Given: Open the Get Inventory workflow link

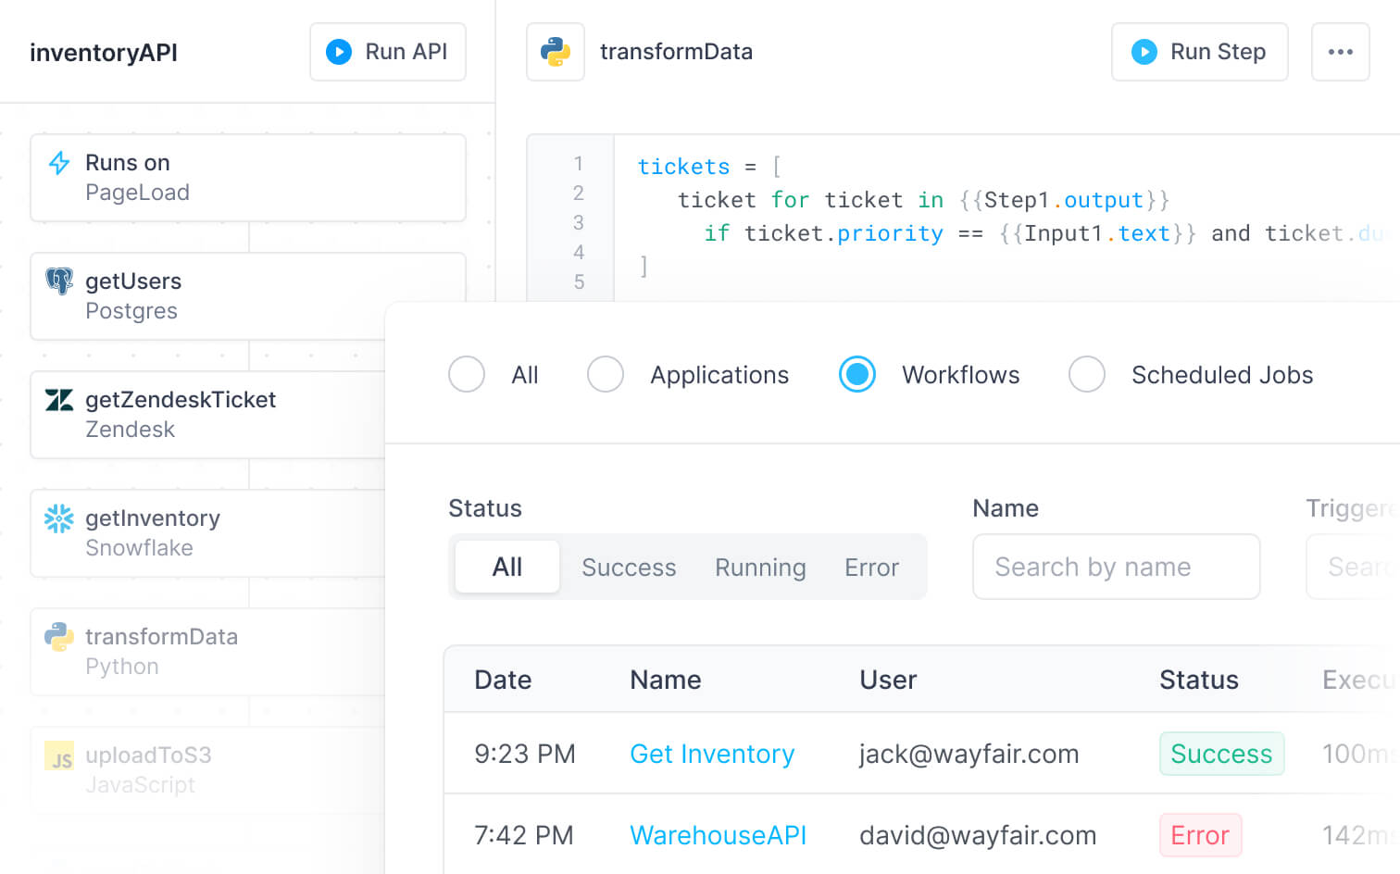Looking at the screenshot, I should [x=712, y=754].
